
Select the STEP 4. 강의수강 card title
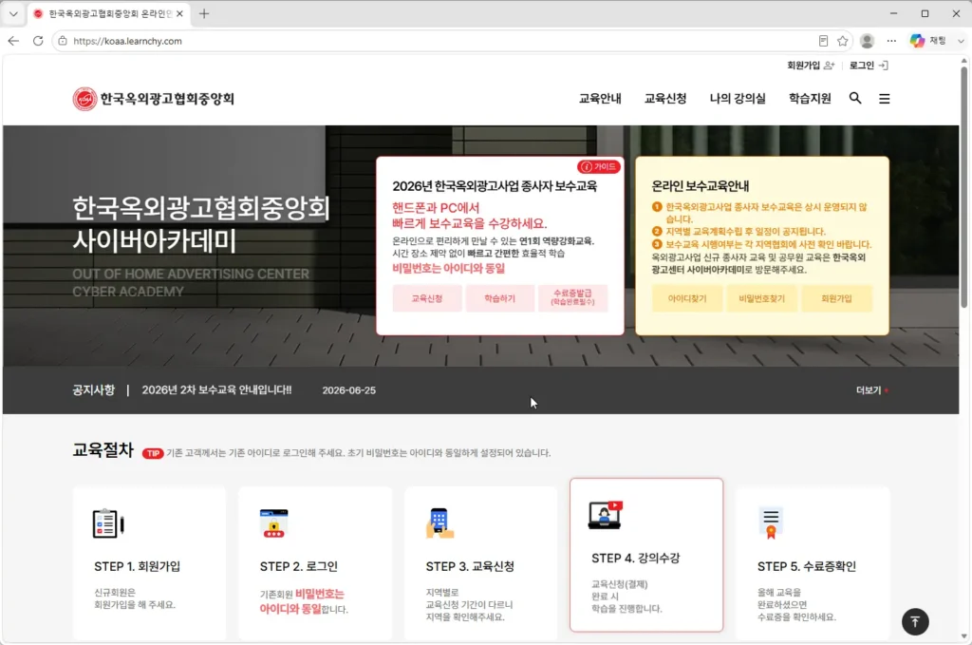pos(635,558)
